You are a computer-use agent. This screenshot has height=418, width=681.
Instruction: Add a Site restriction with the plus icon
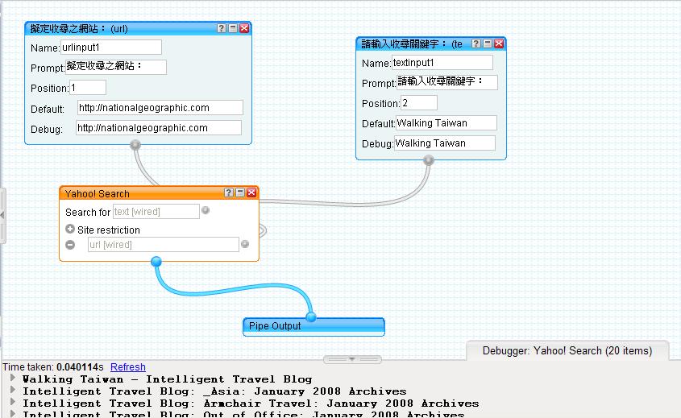[x=70, y=230]
